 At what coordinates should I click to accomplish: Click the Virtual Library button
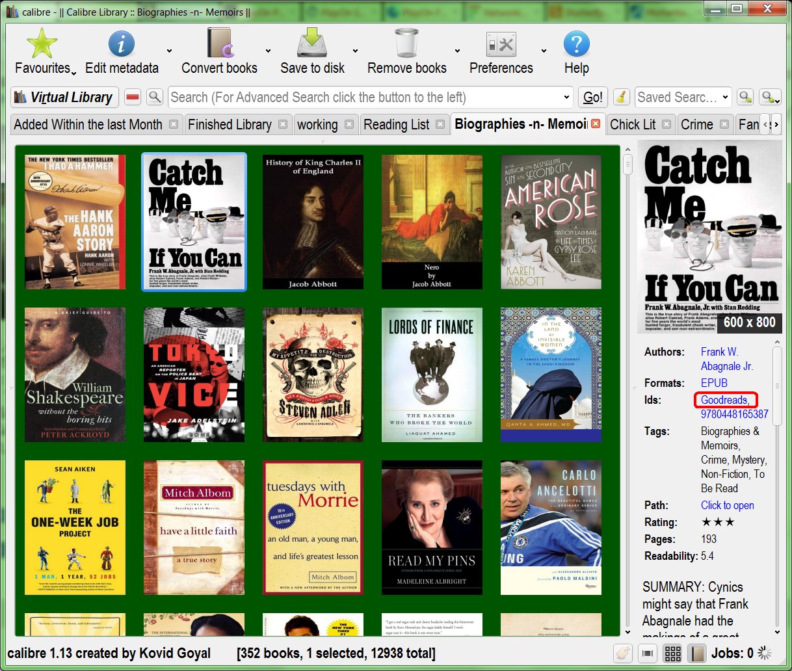pos(64,98)
